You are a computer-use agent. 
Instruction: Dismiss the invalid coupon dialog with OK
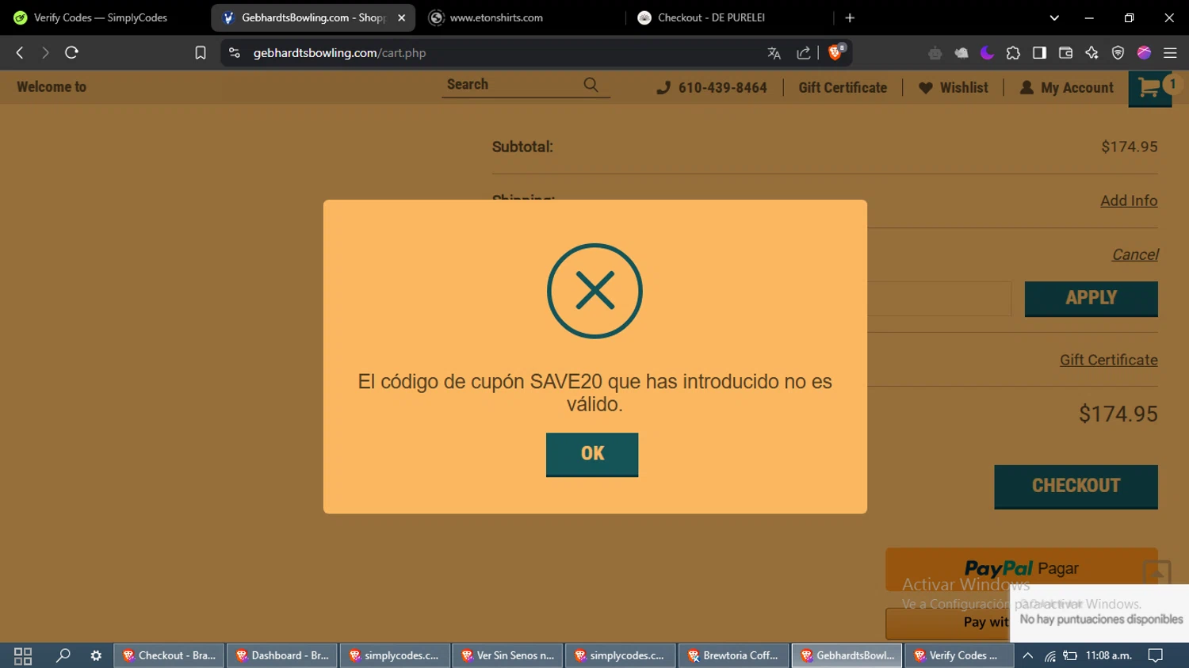[x=592, y=454]
